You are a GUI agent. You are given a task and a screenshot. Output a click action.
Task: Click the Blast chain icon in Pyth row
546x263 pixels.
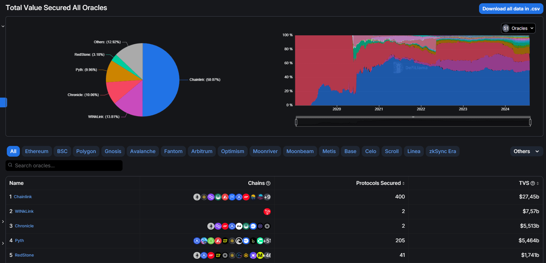pos(225,241)
